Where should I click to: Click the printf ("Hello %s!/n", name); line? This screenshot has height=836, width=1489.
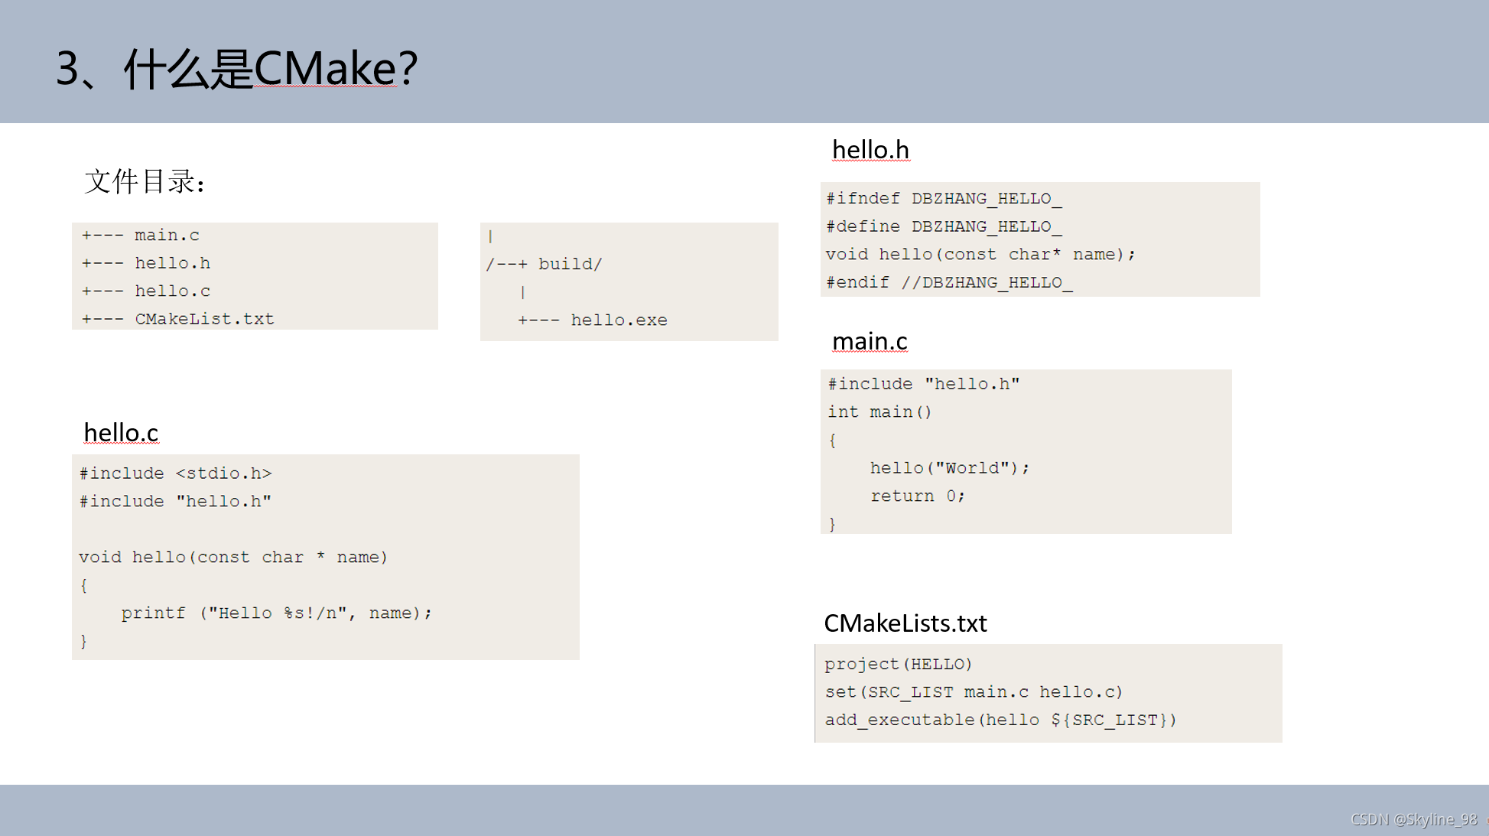click(277, 613)
